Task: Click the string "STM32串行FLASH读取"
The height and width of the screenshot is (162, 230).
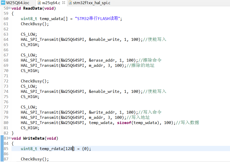Action: click(x=98, y=18)
